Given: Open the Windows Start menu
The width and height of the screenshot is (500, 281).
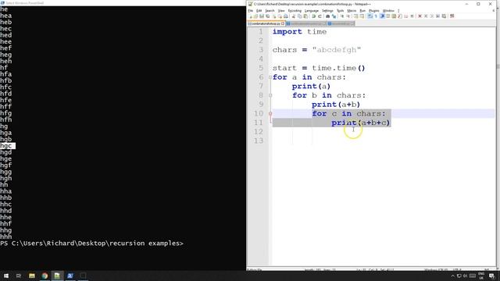Looking at the screenshot, I should [x=6, y=276].
